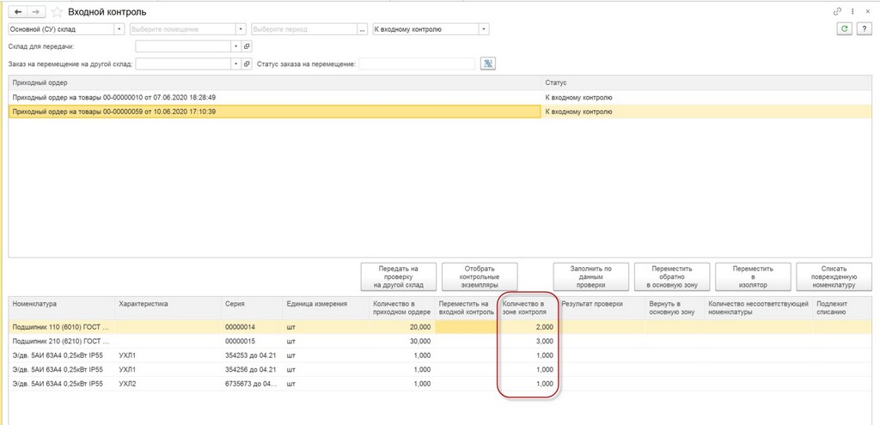Image resolution: width=880 pixels, height=425 pixels.
Task: Click Вернуть в основную зону header
Action: click(x=675, y=308)
